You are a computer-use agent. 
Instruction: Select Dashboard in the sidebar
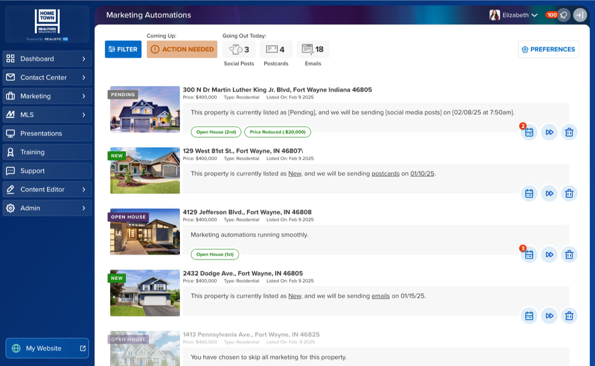[x=47, y=59]
